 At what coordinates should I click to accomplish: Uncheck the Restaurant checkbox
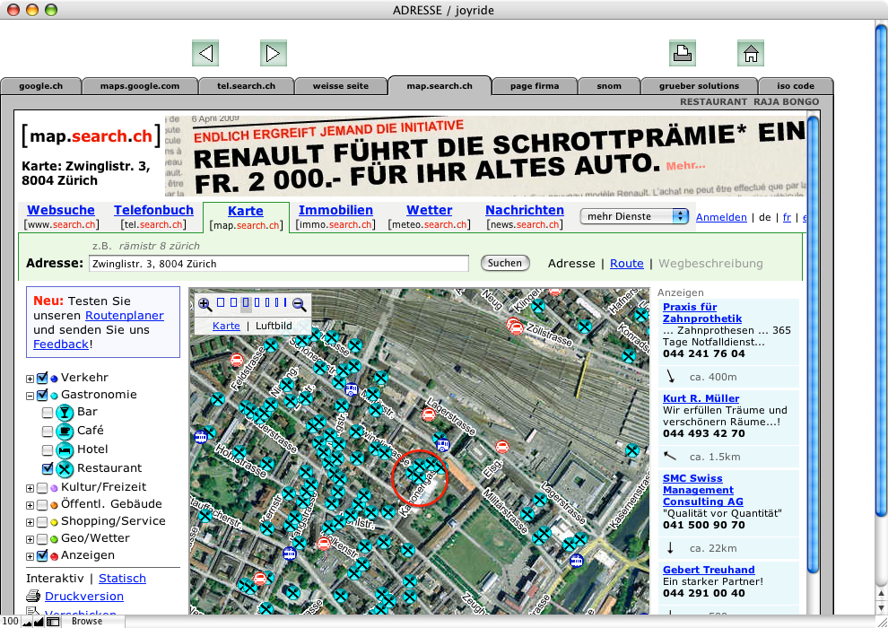[48, 468]
